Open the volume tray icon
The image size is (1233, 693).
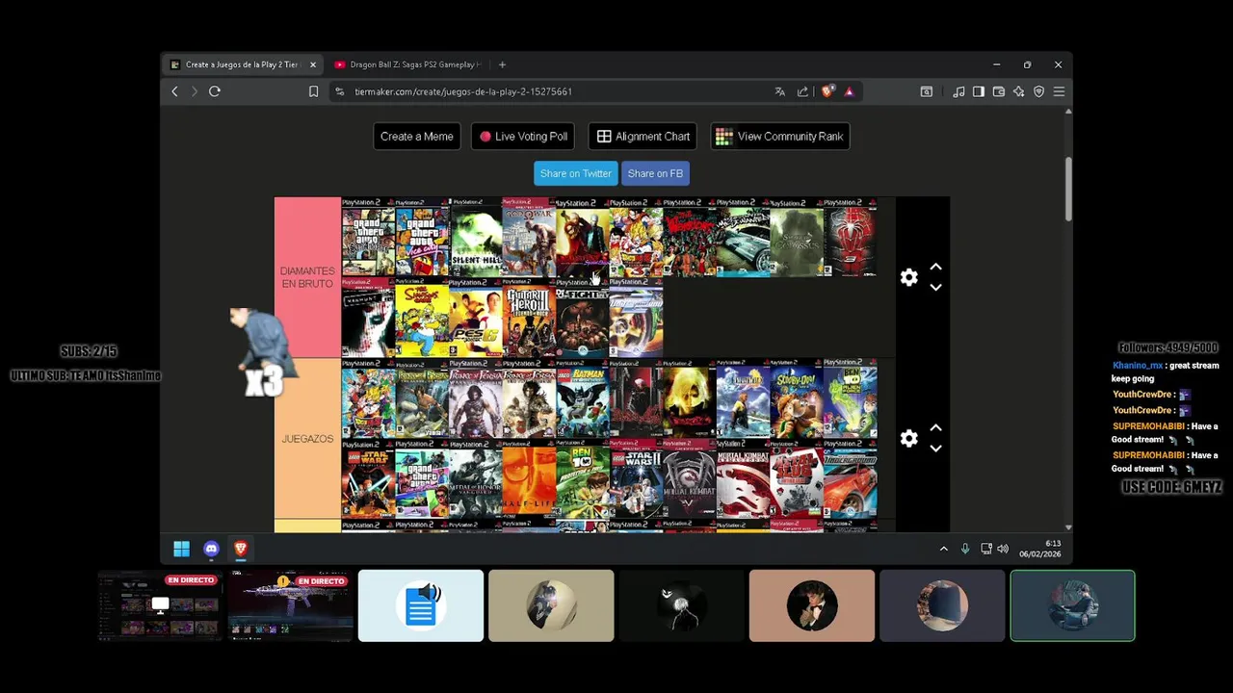[1003, 549]
